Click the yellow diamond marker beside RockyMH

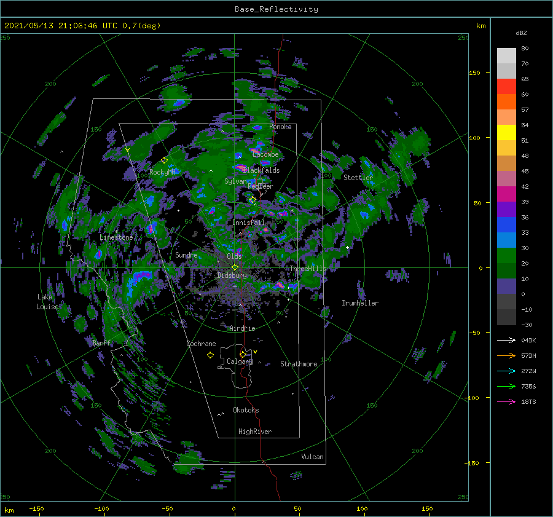[x=164, y=160]
